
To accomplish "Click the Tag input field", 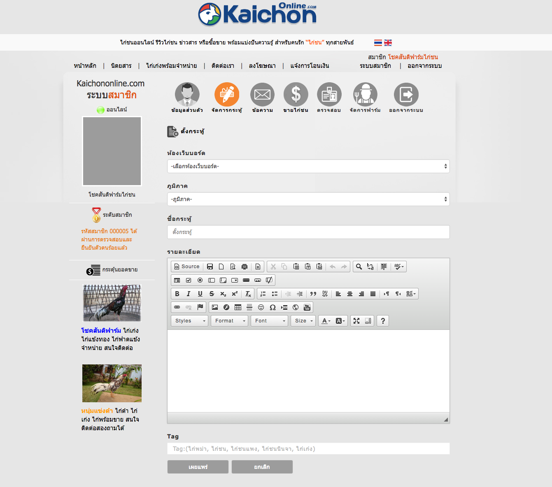I will point(308,449).
